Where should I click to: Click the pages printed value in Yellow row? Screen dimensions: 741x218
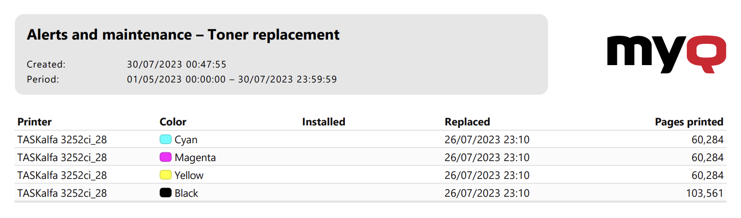click(707, 176)
